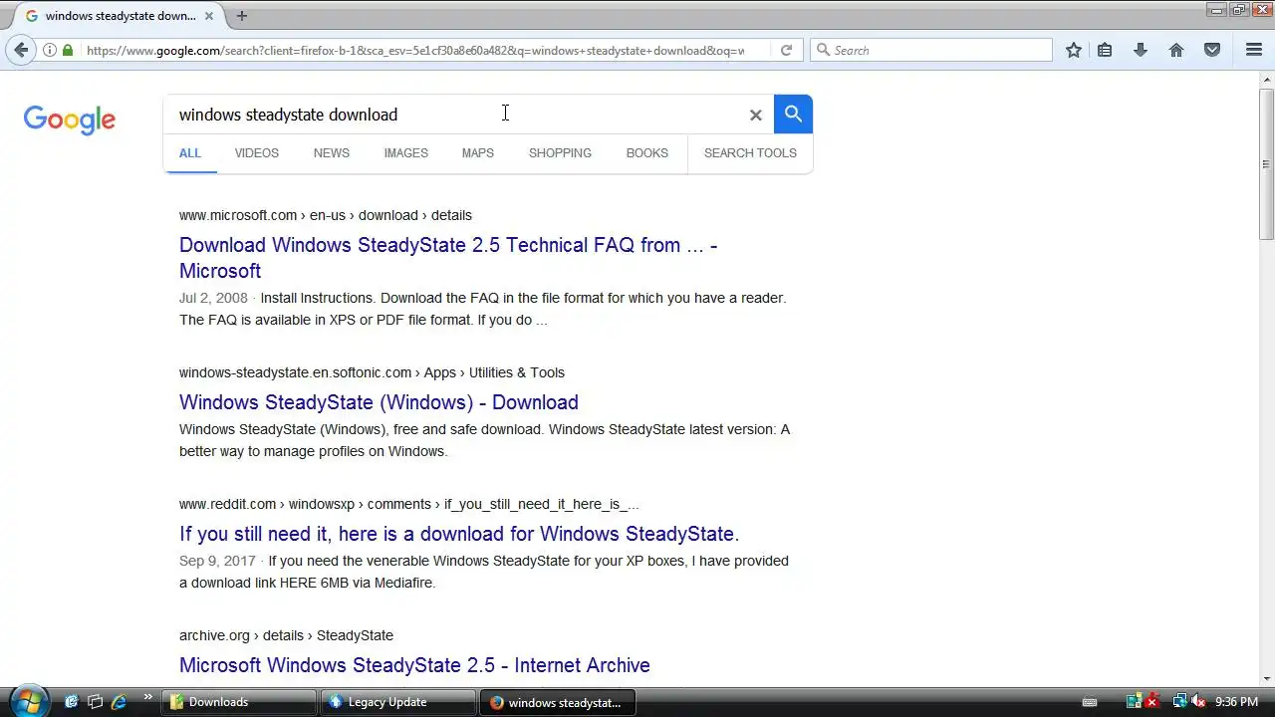Go back with the Firefox back arrow
The width and height of the screenshot is (1275, 717).
click(x=21, y=50)
